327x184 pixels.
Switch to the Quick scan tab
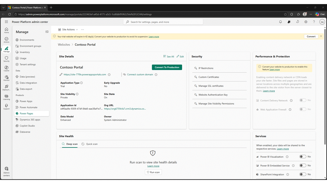pos(90,144)
